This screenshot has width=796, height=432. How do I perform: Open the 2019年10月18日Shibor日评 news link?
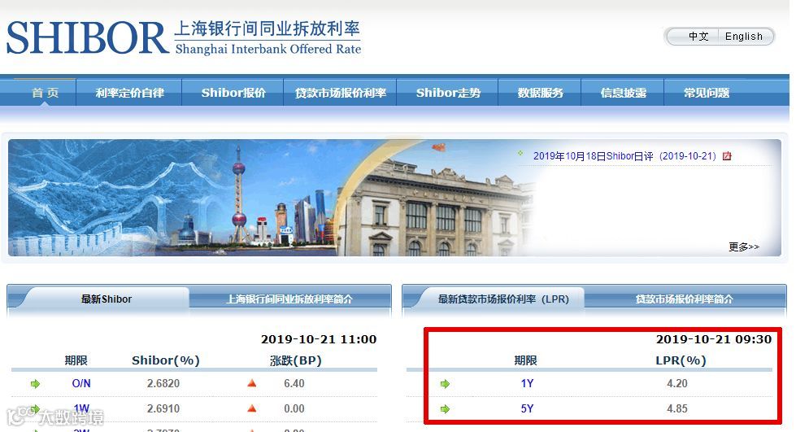click(624, 156)
